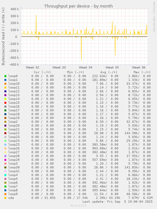Click the 'loop0' legend label
157x209 pixels.
point(13,76)
